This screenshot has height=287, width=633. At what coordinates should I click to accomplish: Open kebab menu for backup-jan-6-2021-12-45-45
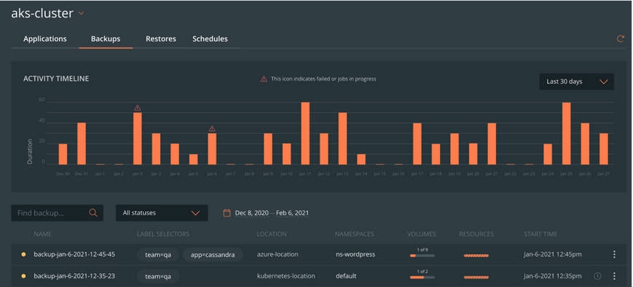[614, 254]
